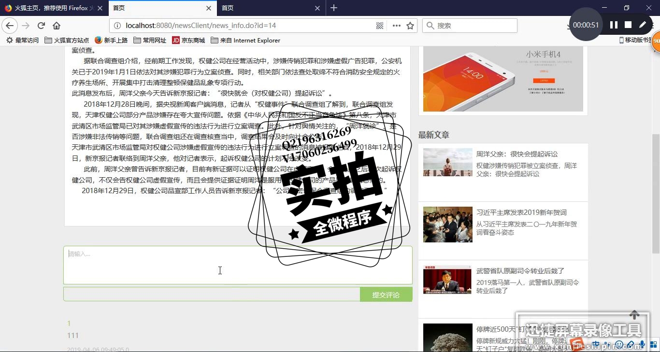Click the comment text 111
660x352 pixels.
73,336
